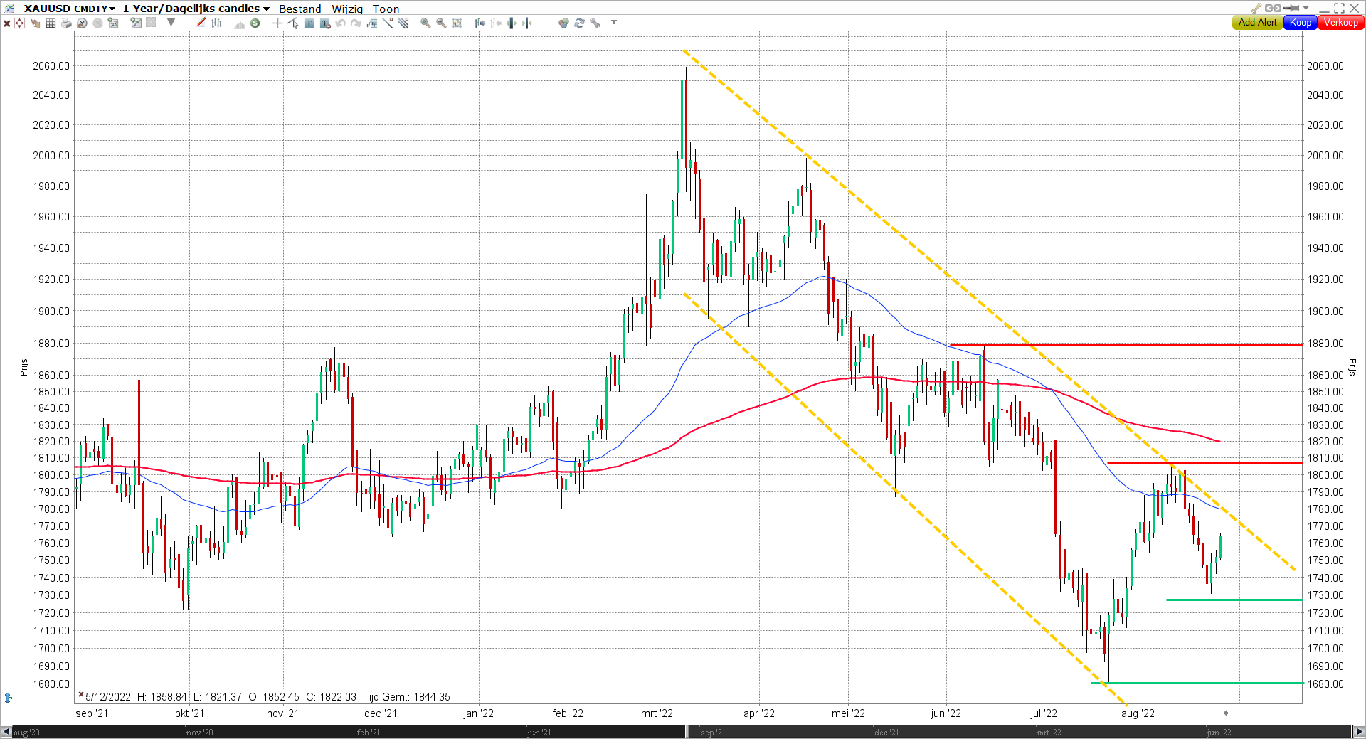Open the XAUUSD CMDTY symbol dropdown
The width and height of the screenshot is (1366, 739).
pyautogui.click(x=69, y=9)
